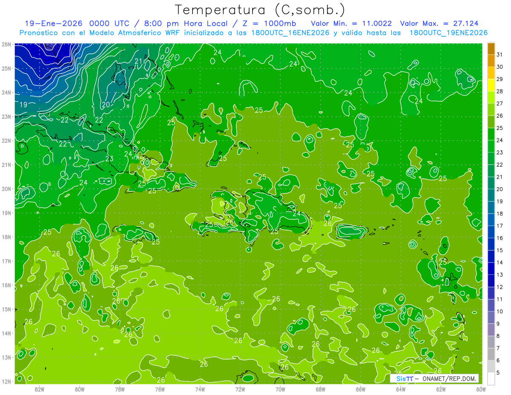The width and height of the screenshot is (511, 395).
Task: Click the "24N" latitude axis label
Action: tap(6, 92)
